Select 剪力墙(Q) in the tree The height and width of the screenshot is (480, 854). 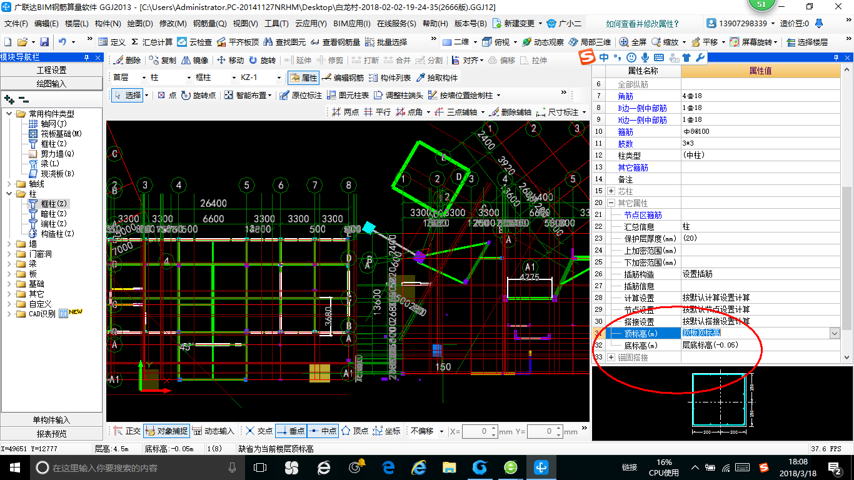58,154
